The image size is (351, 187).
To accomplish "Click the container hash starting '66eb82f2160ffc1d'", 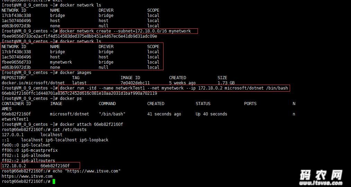I will coord(79,93).
